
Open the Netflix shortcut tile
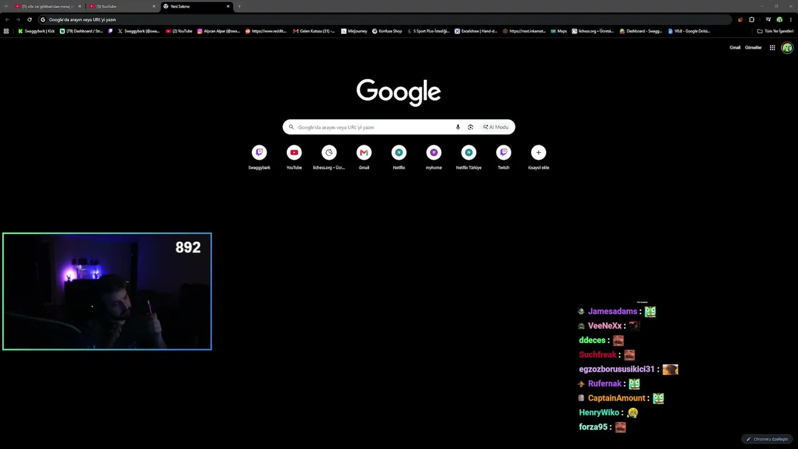tap(399, 157)
